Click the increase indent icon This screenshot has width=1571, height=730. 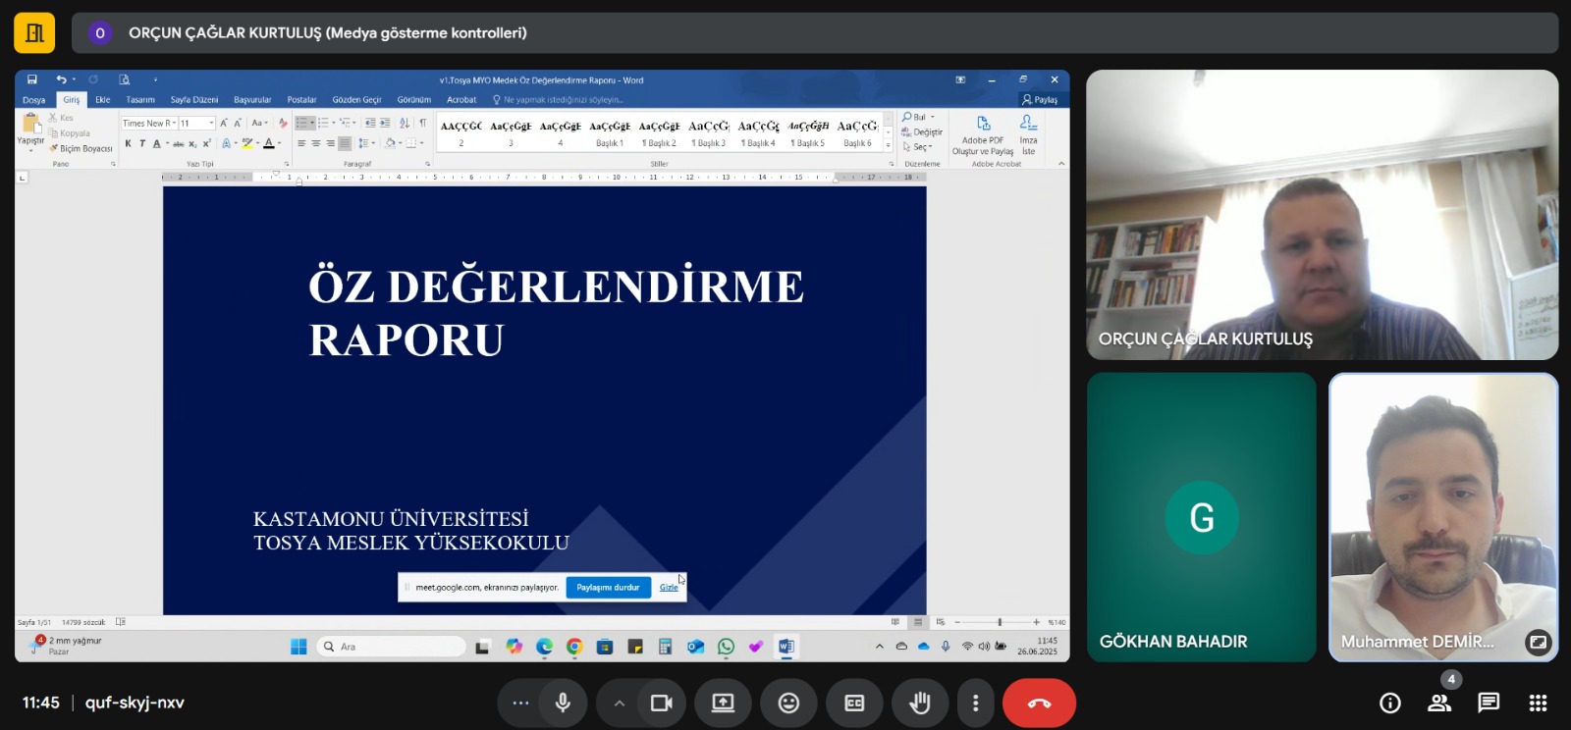pyautogui.click(x=384, y=124)
